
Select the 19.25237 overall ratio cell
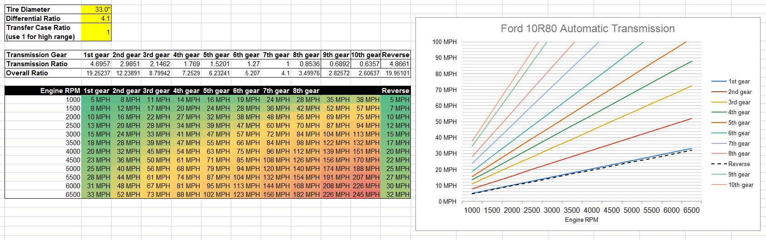pyautogui.click(x=97, y=73)
